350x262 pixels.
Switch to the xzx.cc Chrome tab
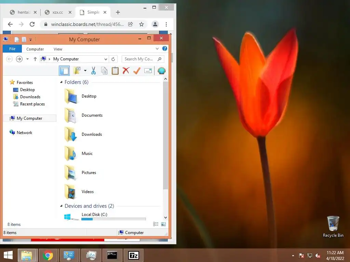pyautogui.click(x=58, y=12)
